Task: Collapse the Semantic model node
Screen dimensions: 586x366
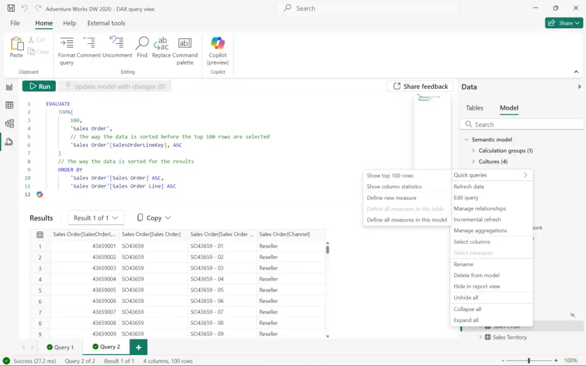Action: click(466, 139)
